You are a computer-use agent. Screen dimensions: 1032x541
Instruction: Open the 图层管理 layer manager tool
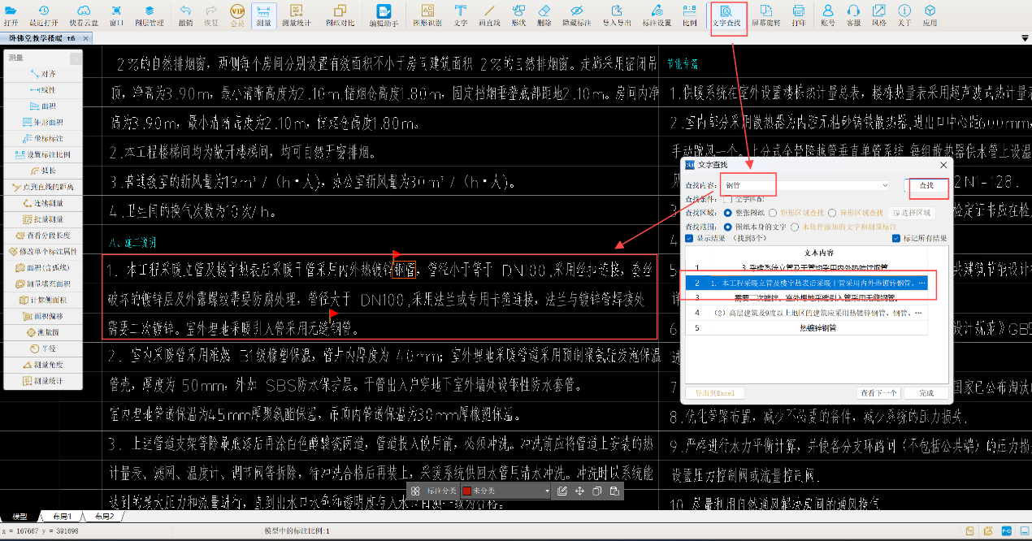pos(149,15)
